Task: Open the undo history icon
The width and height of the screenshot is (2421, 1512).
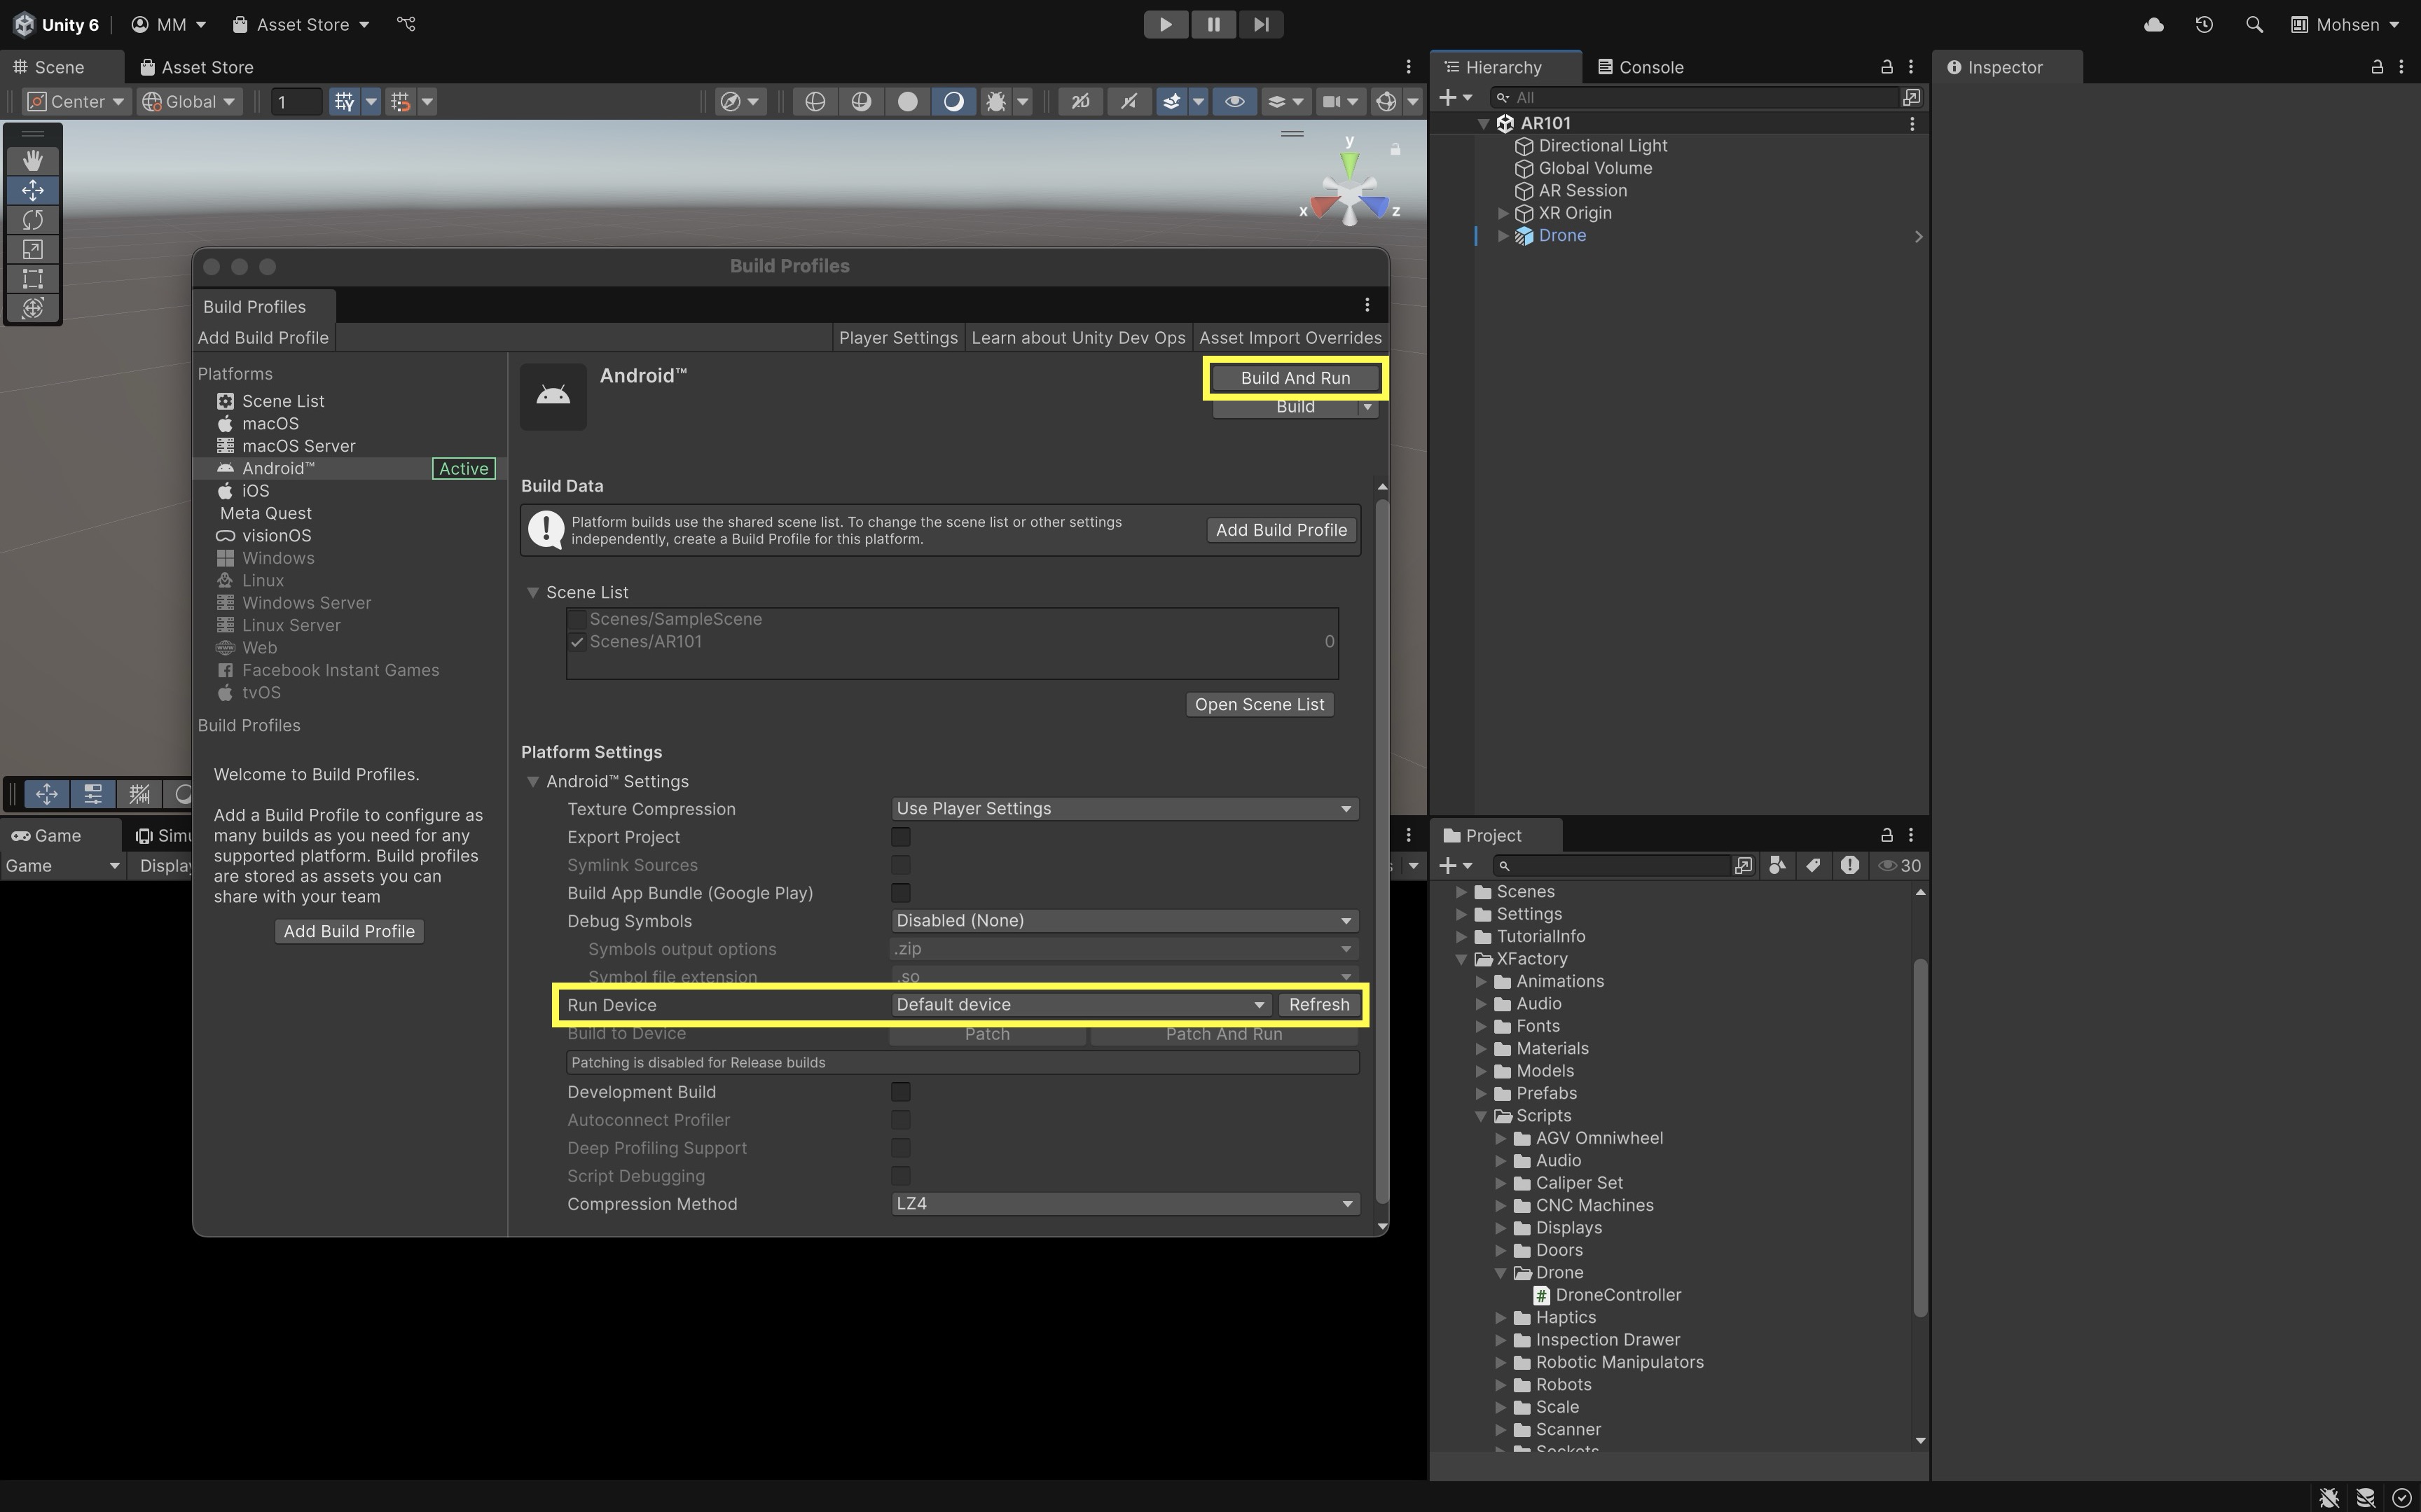Action: tap(2204, 24)
